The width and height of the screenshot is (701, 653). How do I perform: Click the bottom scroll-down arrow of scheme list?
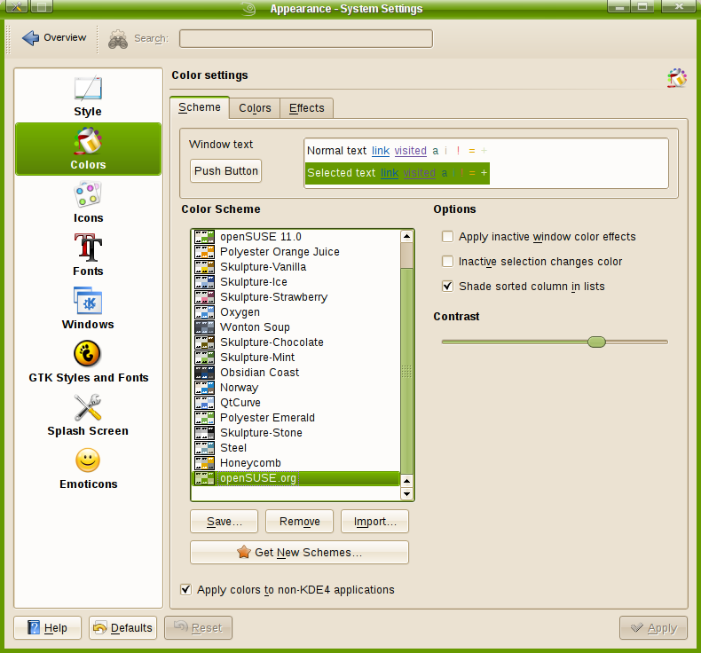point(406,494)
